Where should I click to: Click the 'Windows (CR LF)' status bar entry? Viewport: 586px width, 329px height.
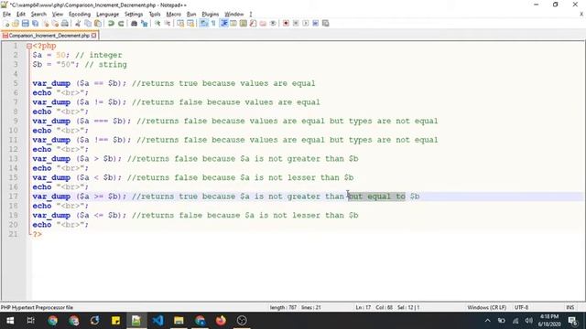point(486,307)
